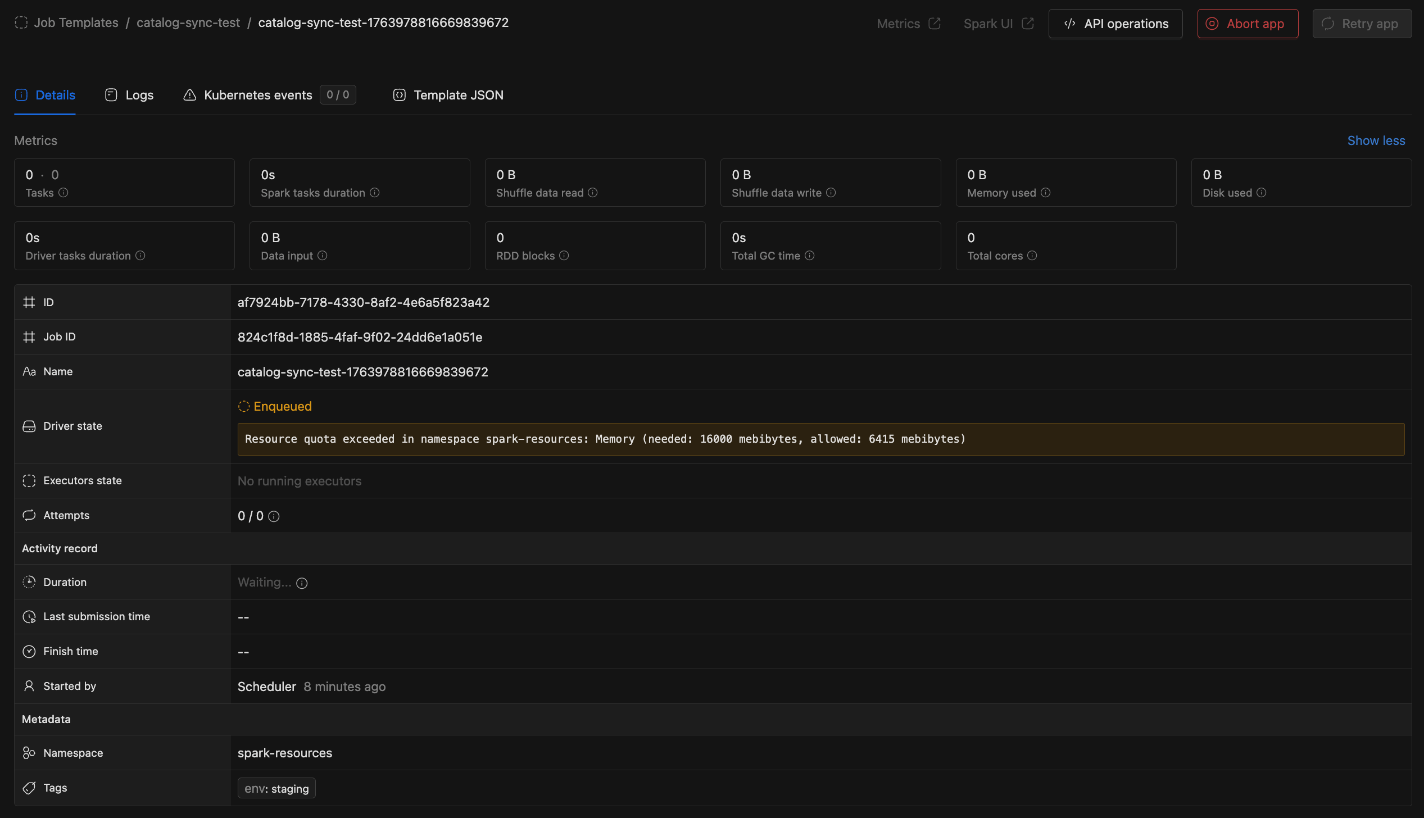Open the catalog-sync-test breadcrumb link

click(x=188, y=23)
